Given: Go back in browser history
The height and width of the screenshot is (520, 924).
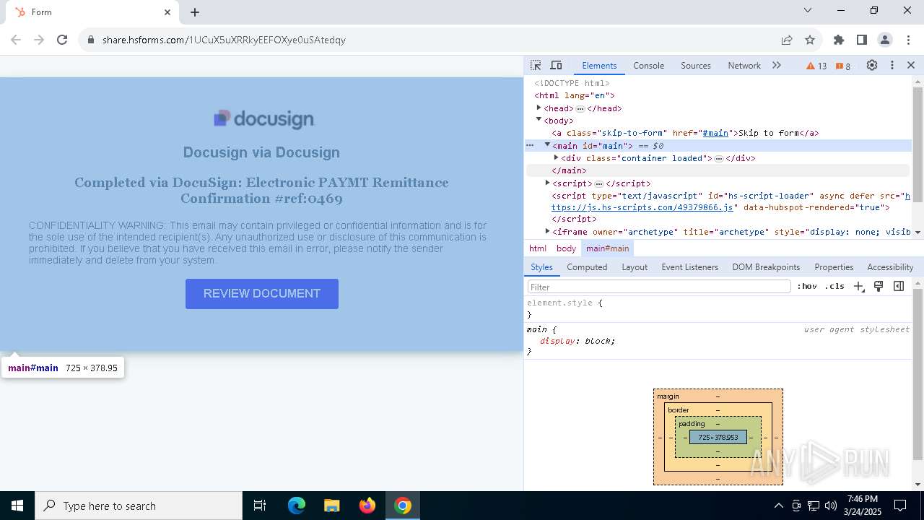Looking at the screenshot, I should point(16,40).
